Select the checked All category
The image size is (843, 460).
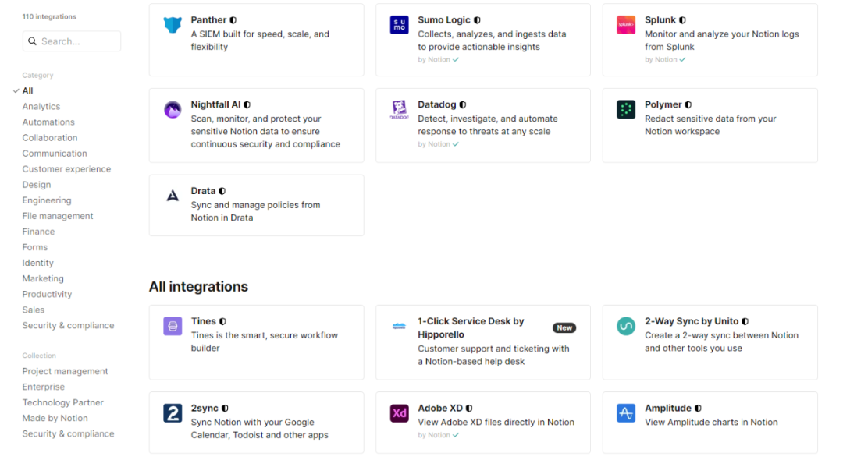pyautogui.click(x=27, y=91)
